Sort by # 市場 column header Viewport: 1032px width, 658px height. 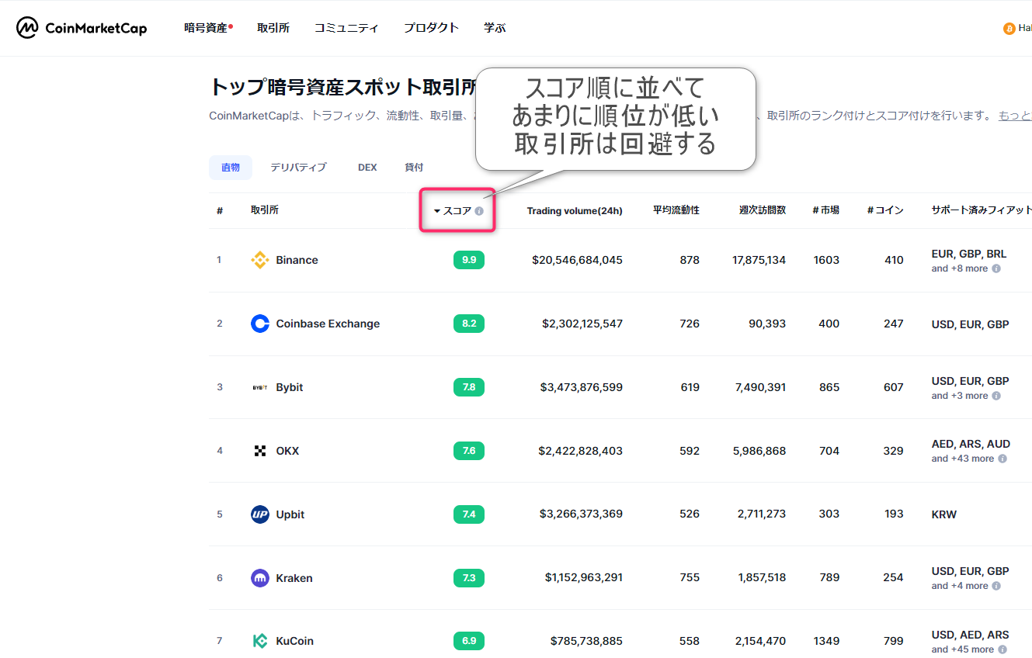pyautogui.click(x=826, y=210)
